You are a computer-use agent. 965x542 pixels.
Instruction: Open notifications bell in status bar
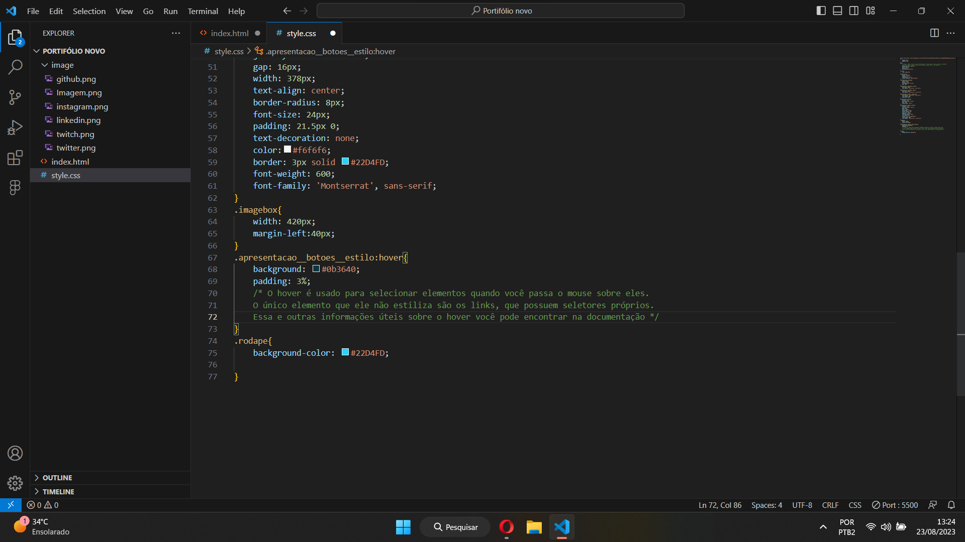pyautogui.click(x=951, y=505)
